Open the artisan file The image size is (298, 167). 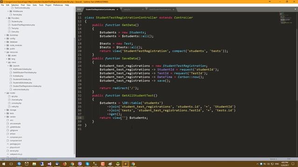coord(13,134)
